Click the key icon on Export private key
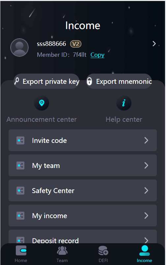 [17, 81]
